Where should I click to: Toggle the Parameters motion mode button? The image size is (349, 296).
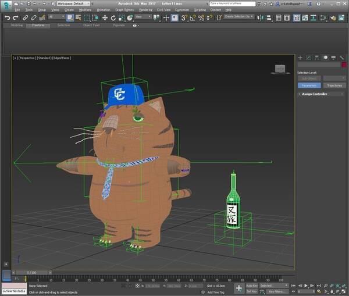(309, 85)
